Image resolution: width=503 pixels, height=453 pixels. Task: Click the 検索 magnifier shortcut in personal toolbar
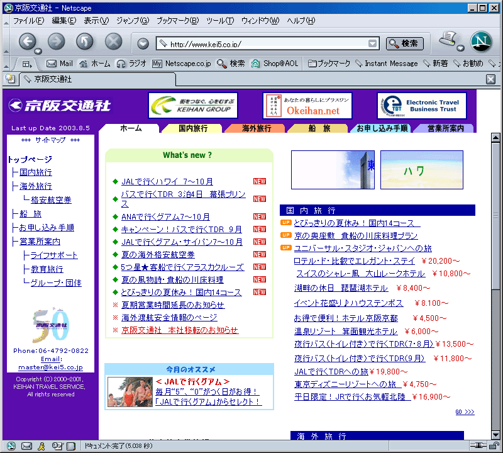231,64
